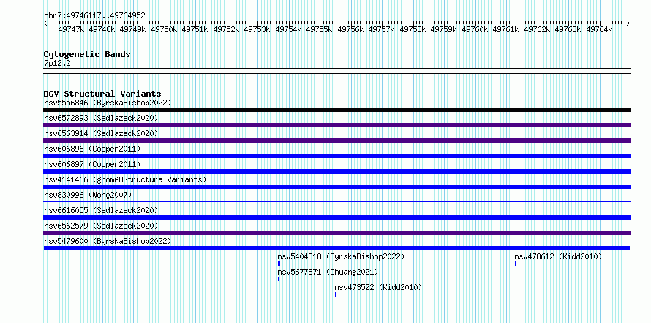Open nsv473522 (Kidd2010) label
This screenshot has height=323, width=651.
(378, 287)
